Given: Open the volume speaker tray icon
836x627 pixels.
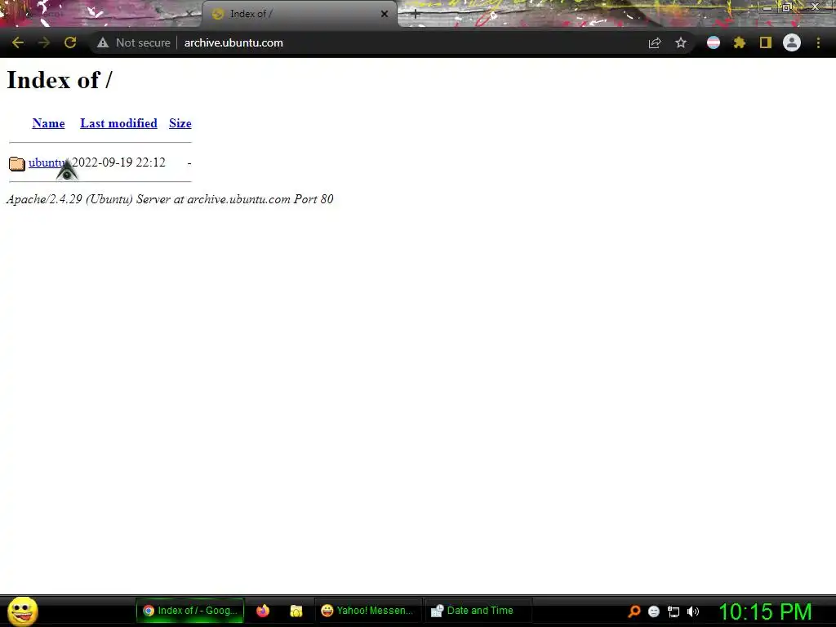Looking at the screenshot, I should [x=693, y=611].
